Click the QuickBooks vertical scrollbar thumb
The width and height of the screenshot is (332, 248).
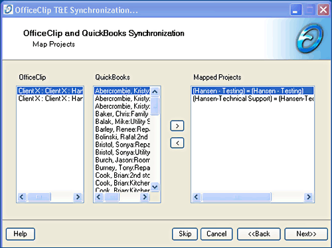[x=155, y=106]
